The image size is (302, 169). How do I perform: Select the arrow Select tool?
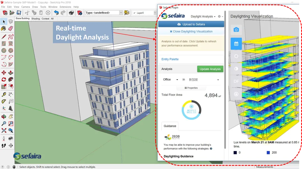[x=4, y=22]
